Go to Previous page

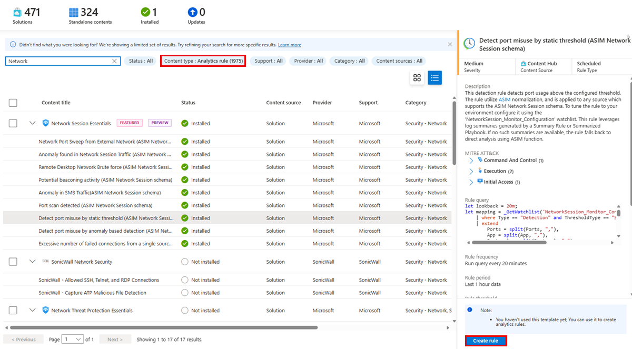coord(24,340)
